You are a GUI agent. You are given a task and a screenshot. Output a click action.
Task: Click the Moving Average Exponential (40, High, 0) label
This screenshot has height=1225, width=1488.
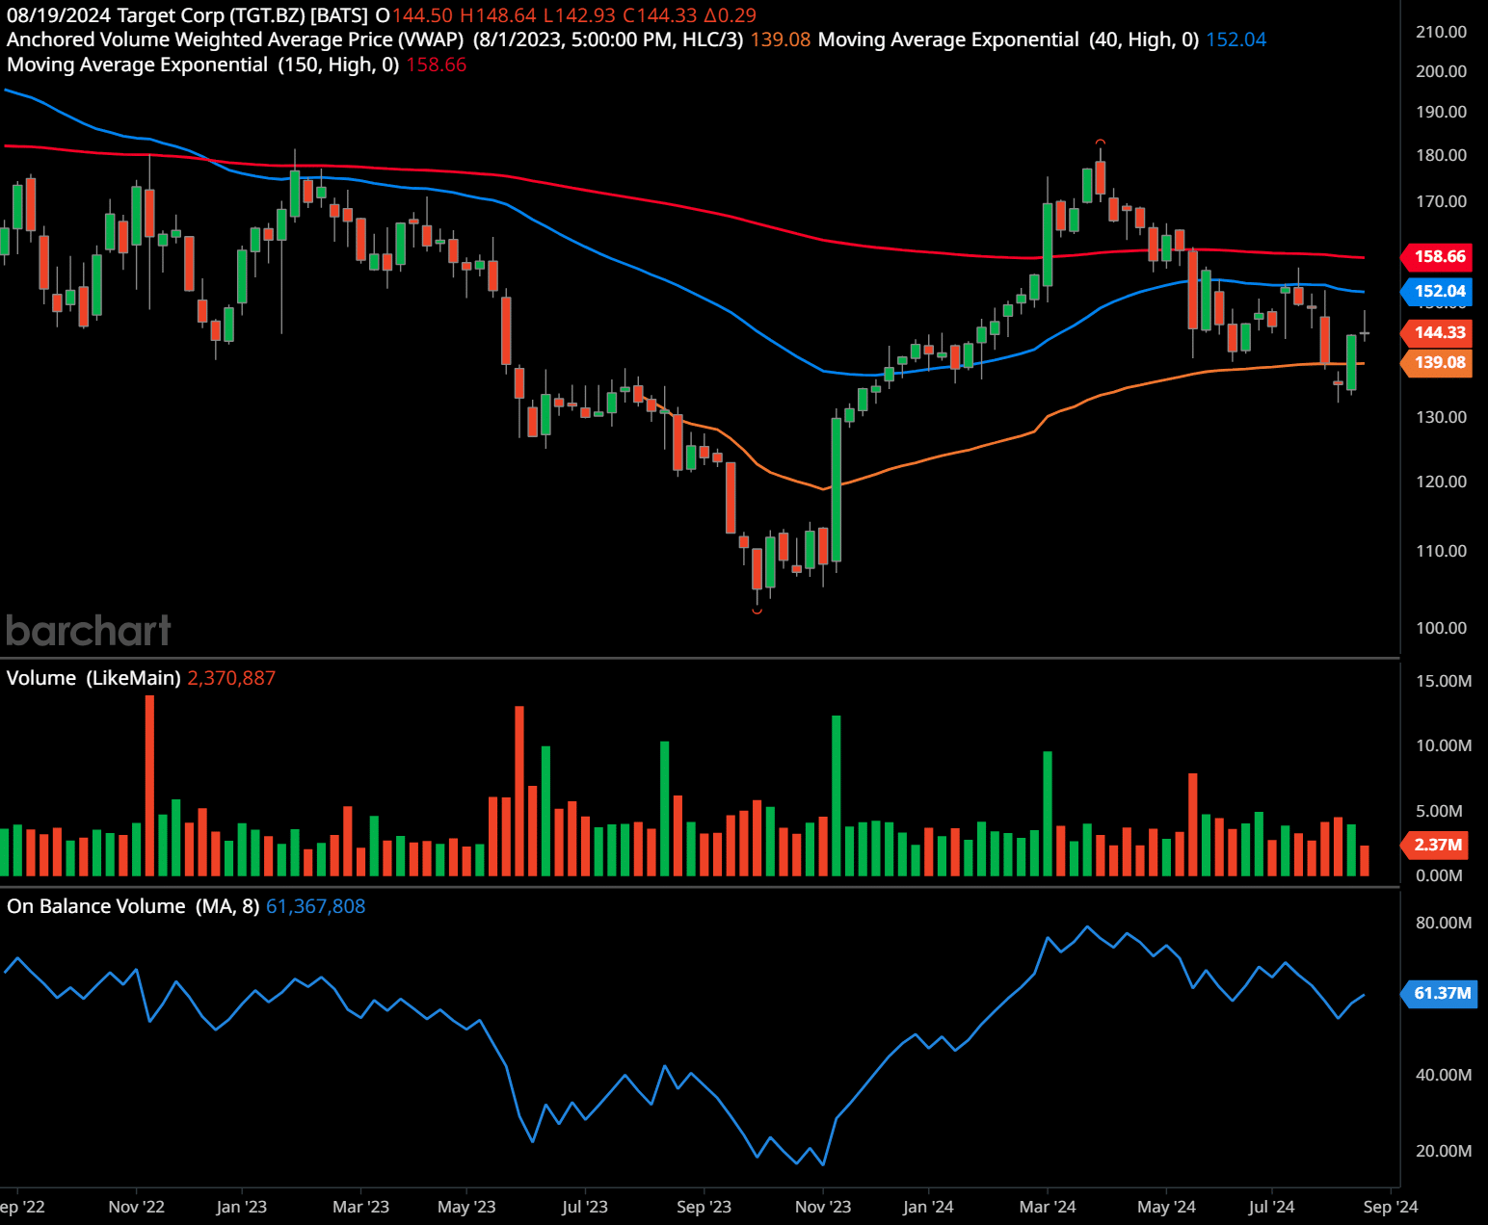tap(1008, 39)
